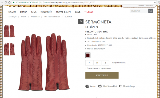Open Taksit Seçenekleri credit card icon

coord(100,86)
